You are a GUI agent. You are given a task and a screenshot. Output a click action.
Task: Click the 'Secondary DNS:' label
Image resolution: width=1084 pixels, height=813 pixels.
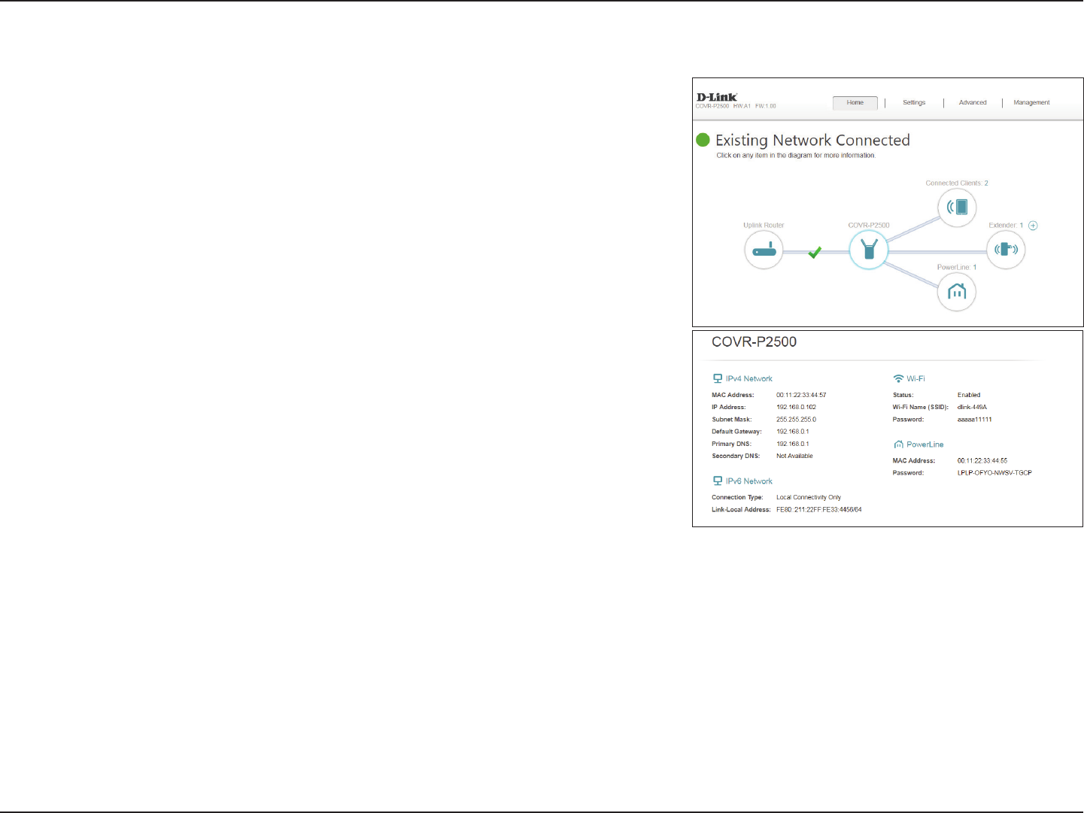click(x=736, y=456)
